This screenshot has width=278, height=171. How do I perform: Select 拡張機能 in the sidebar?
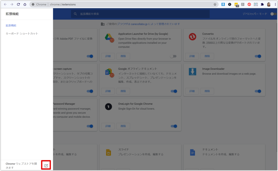[11, 25]
